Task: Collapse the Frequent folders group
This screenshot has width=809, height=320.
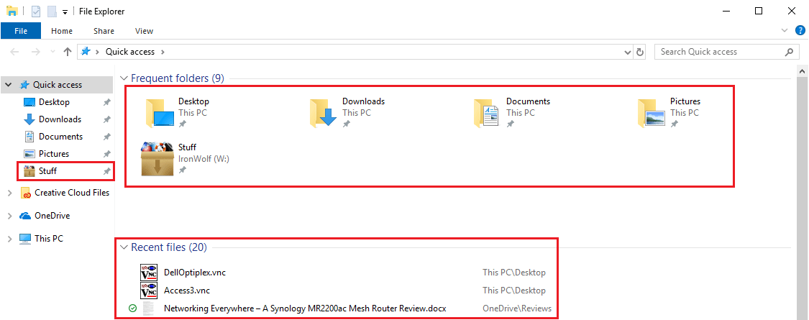Action: (x=124, y=78)
